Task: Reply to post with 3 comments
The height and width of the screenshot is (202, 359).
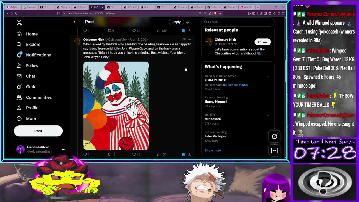Action: click(x=86, y=154)
